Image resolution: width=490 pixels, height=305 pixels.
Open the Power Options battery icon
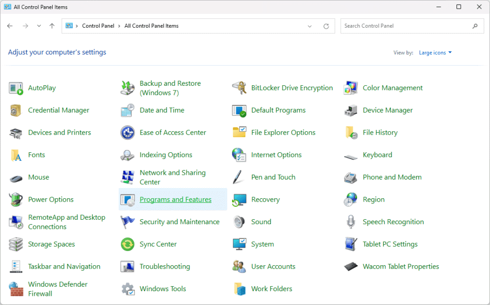[x=16, y=200]
